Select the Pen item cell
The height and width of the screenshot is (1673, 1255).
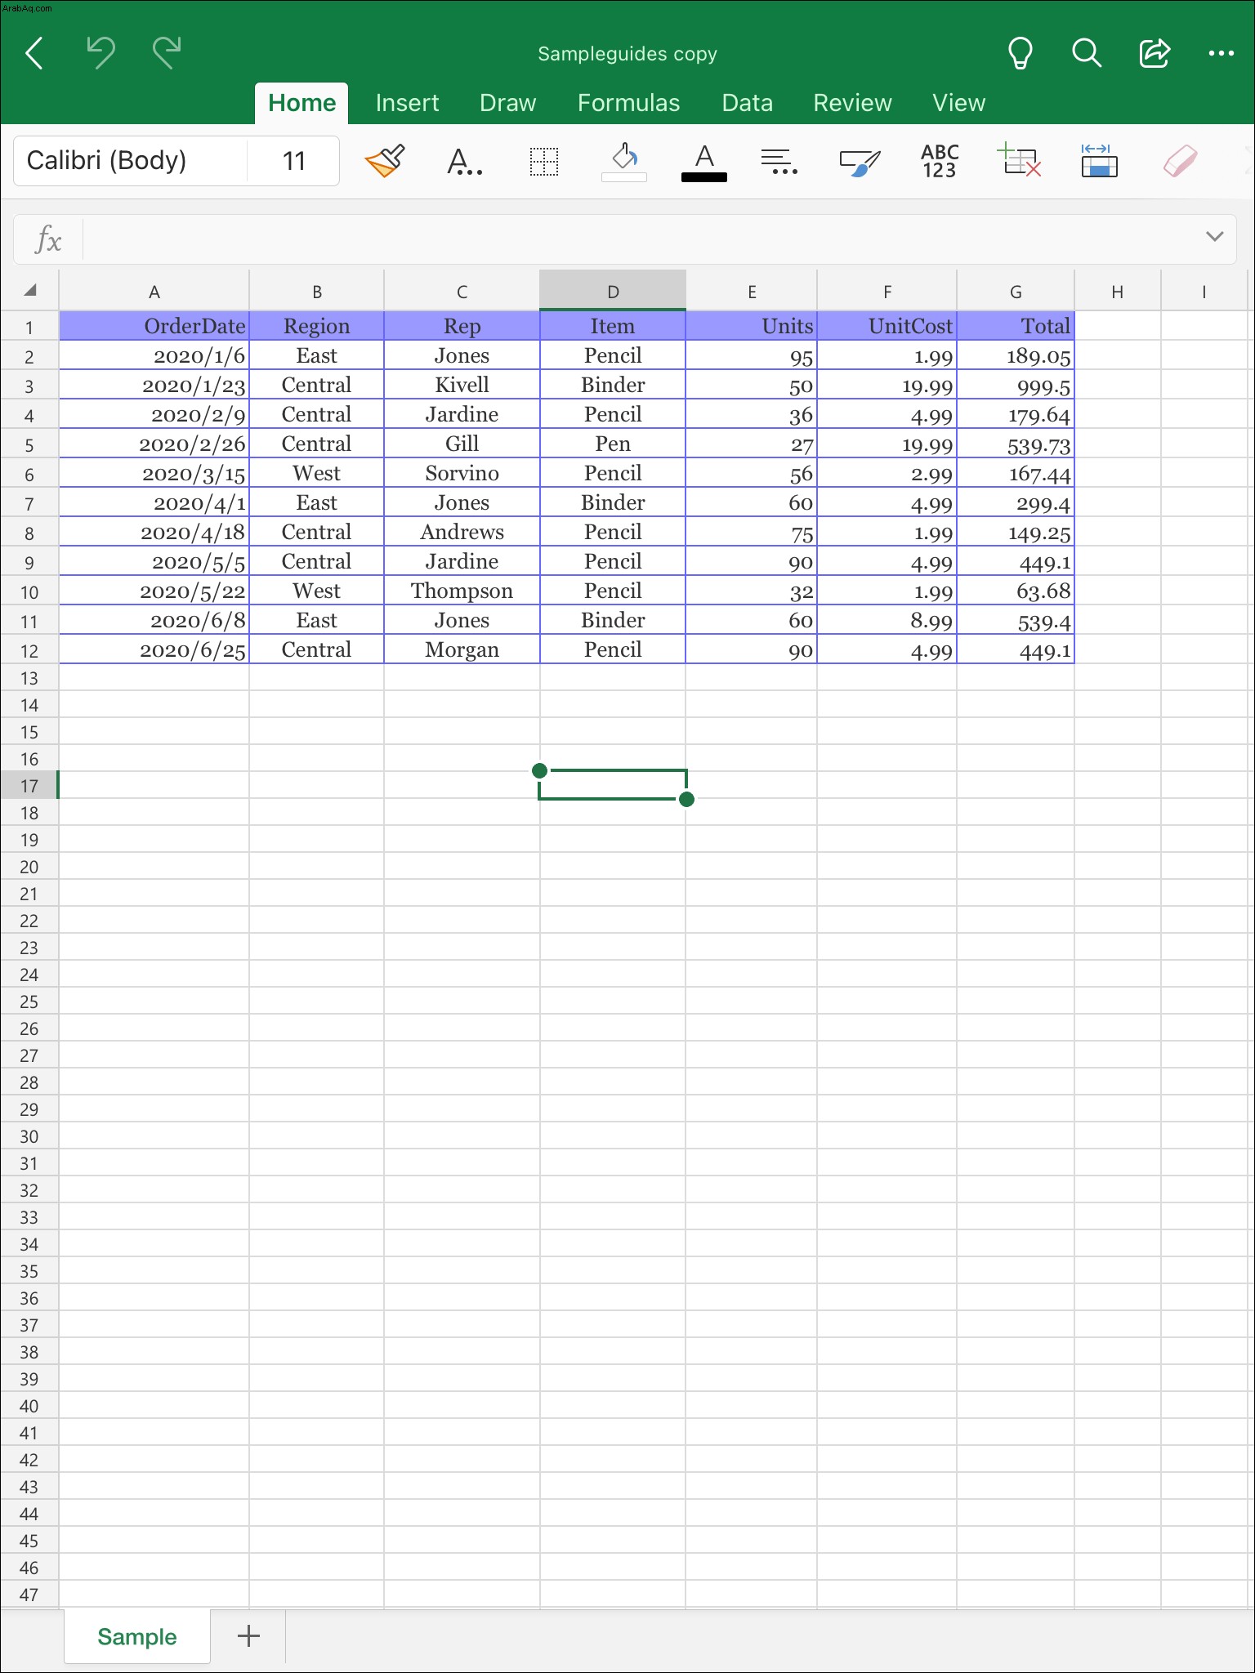point(613,444)
